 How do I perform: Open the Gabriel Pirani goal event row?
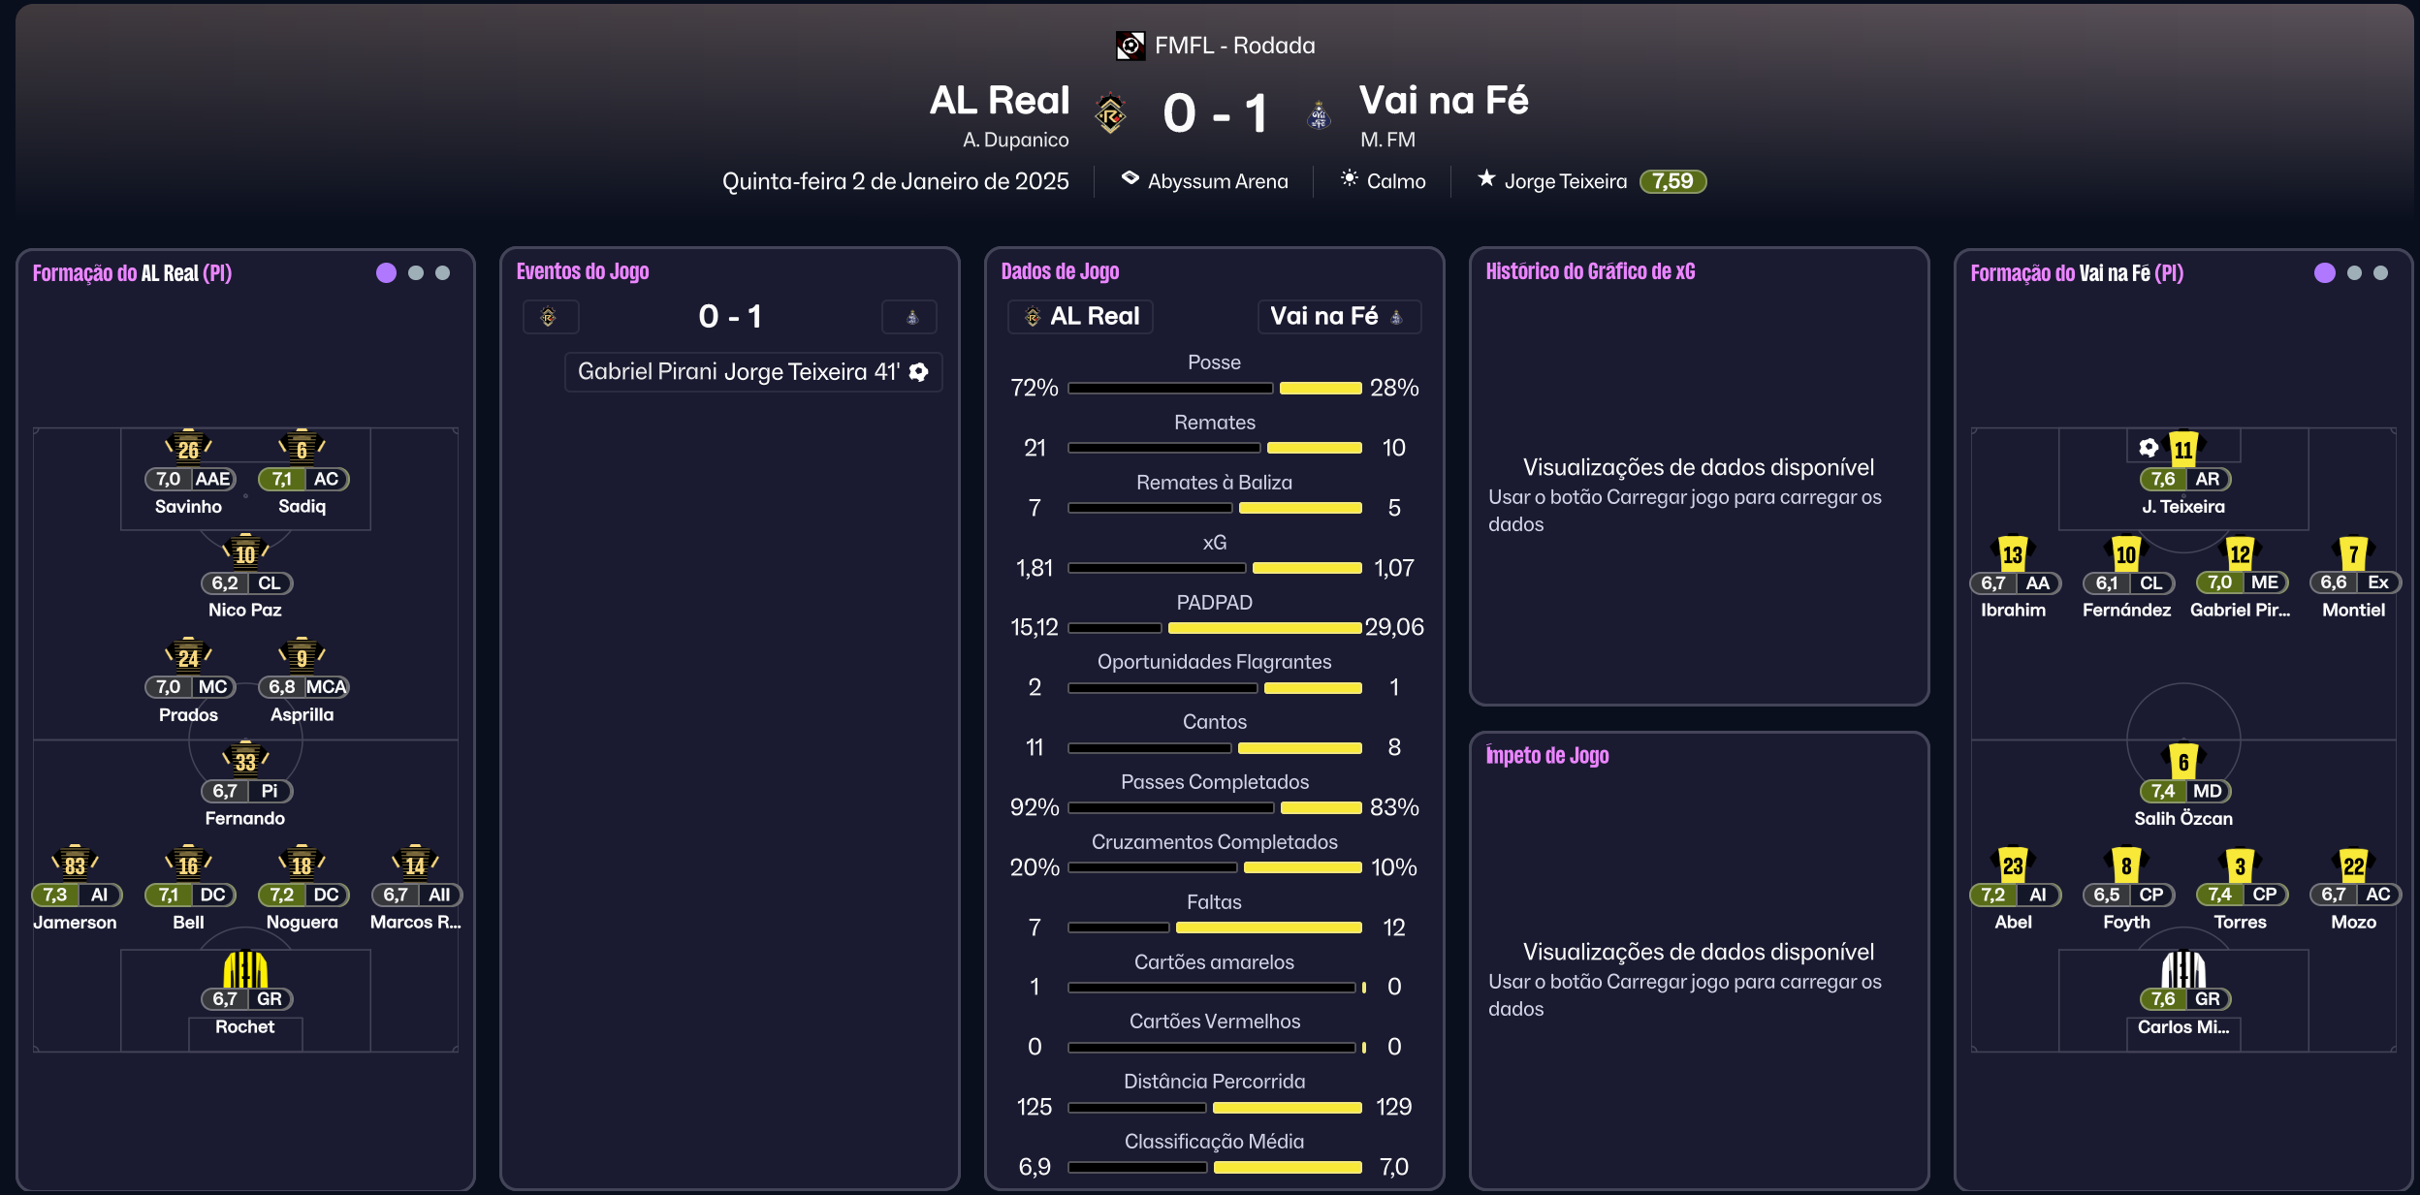[x=752, y=372]
